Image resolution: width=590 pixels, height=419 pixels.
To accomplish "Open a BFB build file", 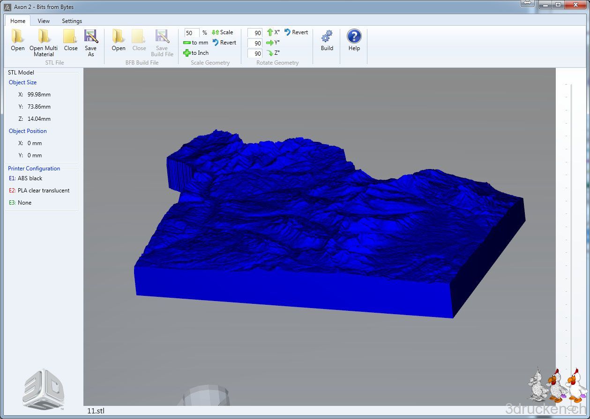I will pos(119,40).
